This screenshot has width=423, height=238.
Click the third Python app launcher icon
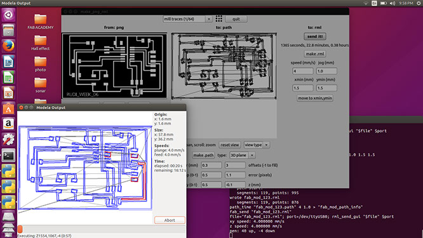[x=8, y=202]
